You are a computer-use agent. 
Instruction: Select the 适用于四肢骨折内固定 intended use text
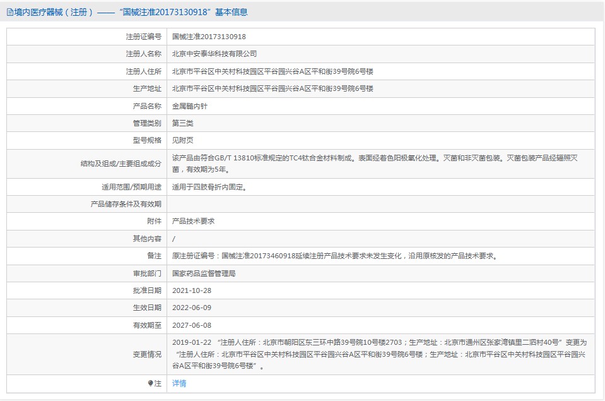(x=209, y=187)
